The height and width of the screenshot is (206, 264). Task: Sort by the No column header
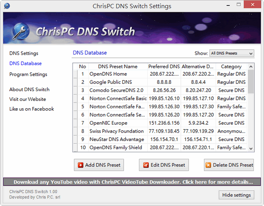(83, 66)
